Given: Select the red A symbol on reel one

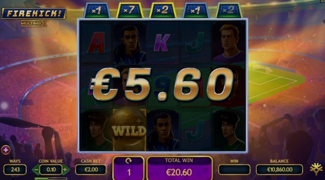Looking at the screenshot, I should pos(96,43).
